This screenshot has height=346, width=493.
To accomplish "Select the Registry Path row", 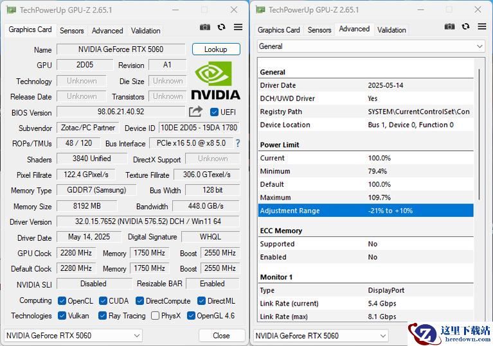I will 366,112.
